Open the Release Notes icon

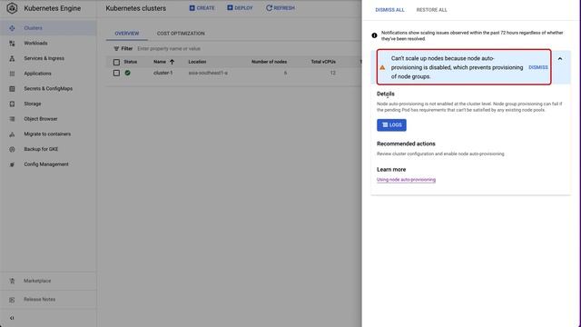click(x=12, y=300)
